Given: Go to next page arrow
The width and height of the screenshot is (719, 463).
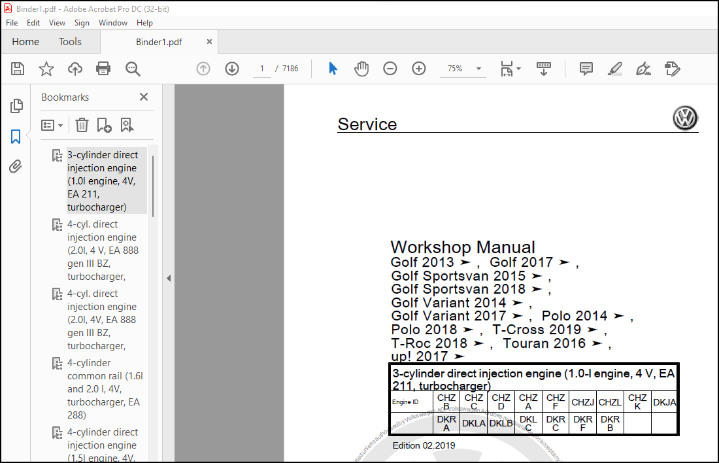Looking at the screenshot, I should (232, 69).
